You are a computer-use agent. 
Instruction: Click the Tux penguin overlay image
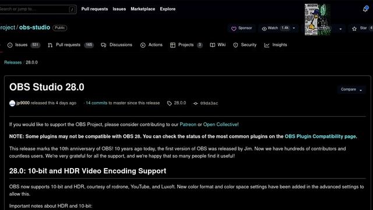click(318, 19)
